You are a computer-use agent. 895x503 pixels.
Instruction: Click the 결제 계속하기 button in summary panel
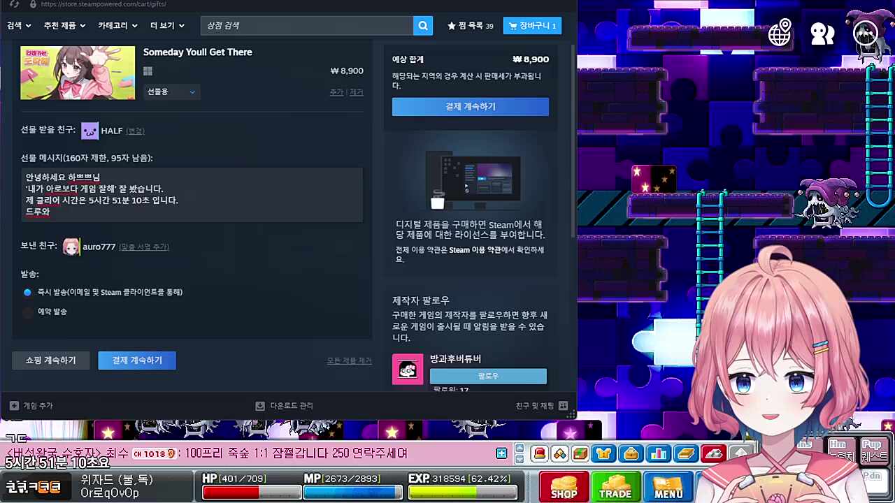(x=471, y=107)
